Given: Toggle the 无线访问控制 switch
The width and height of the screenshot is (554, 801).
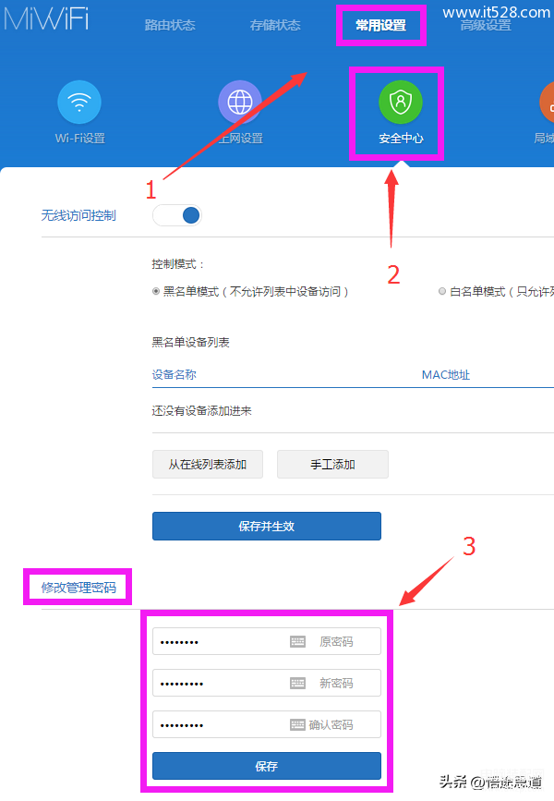Looking at the screenshot, I should click(177, 215).
